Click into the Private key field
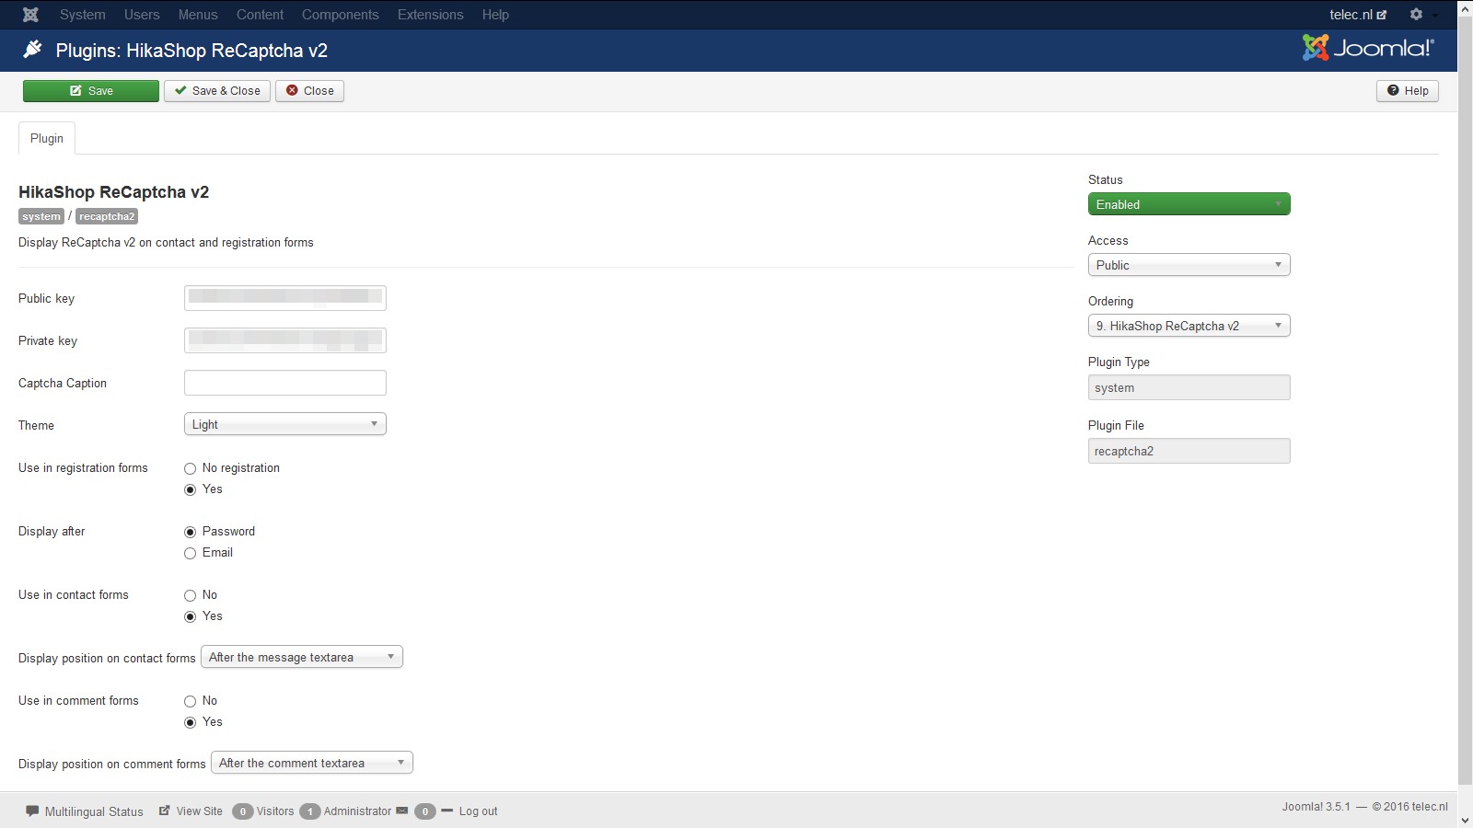Viewport: 1473px width, 828px height. (285, 340)
